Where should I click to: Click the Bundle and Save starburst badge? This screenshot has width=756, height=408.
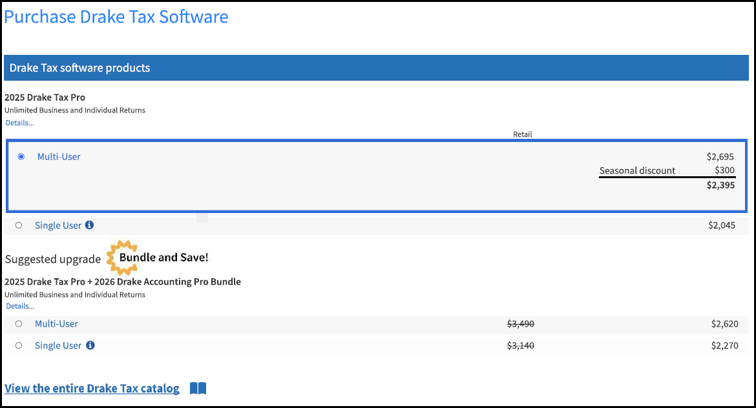[157, 258]
